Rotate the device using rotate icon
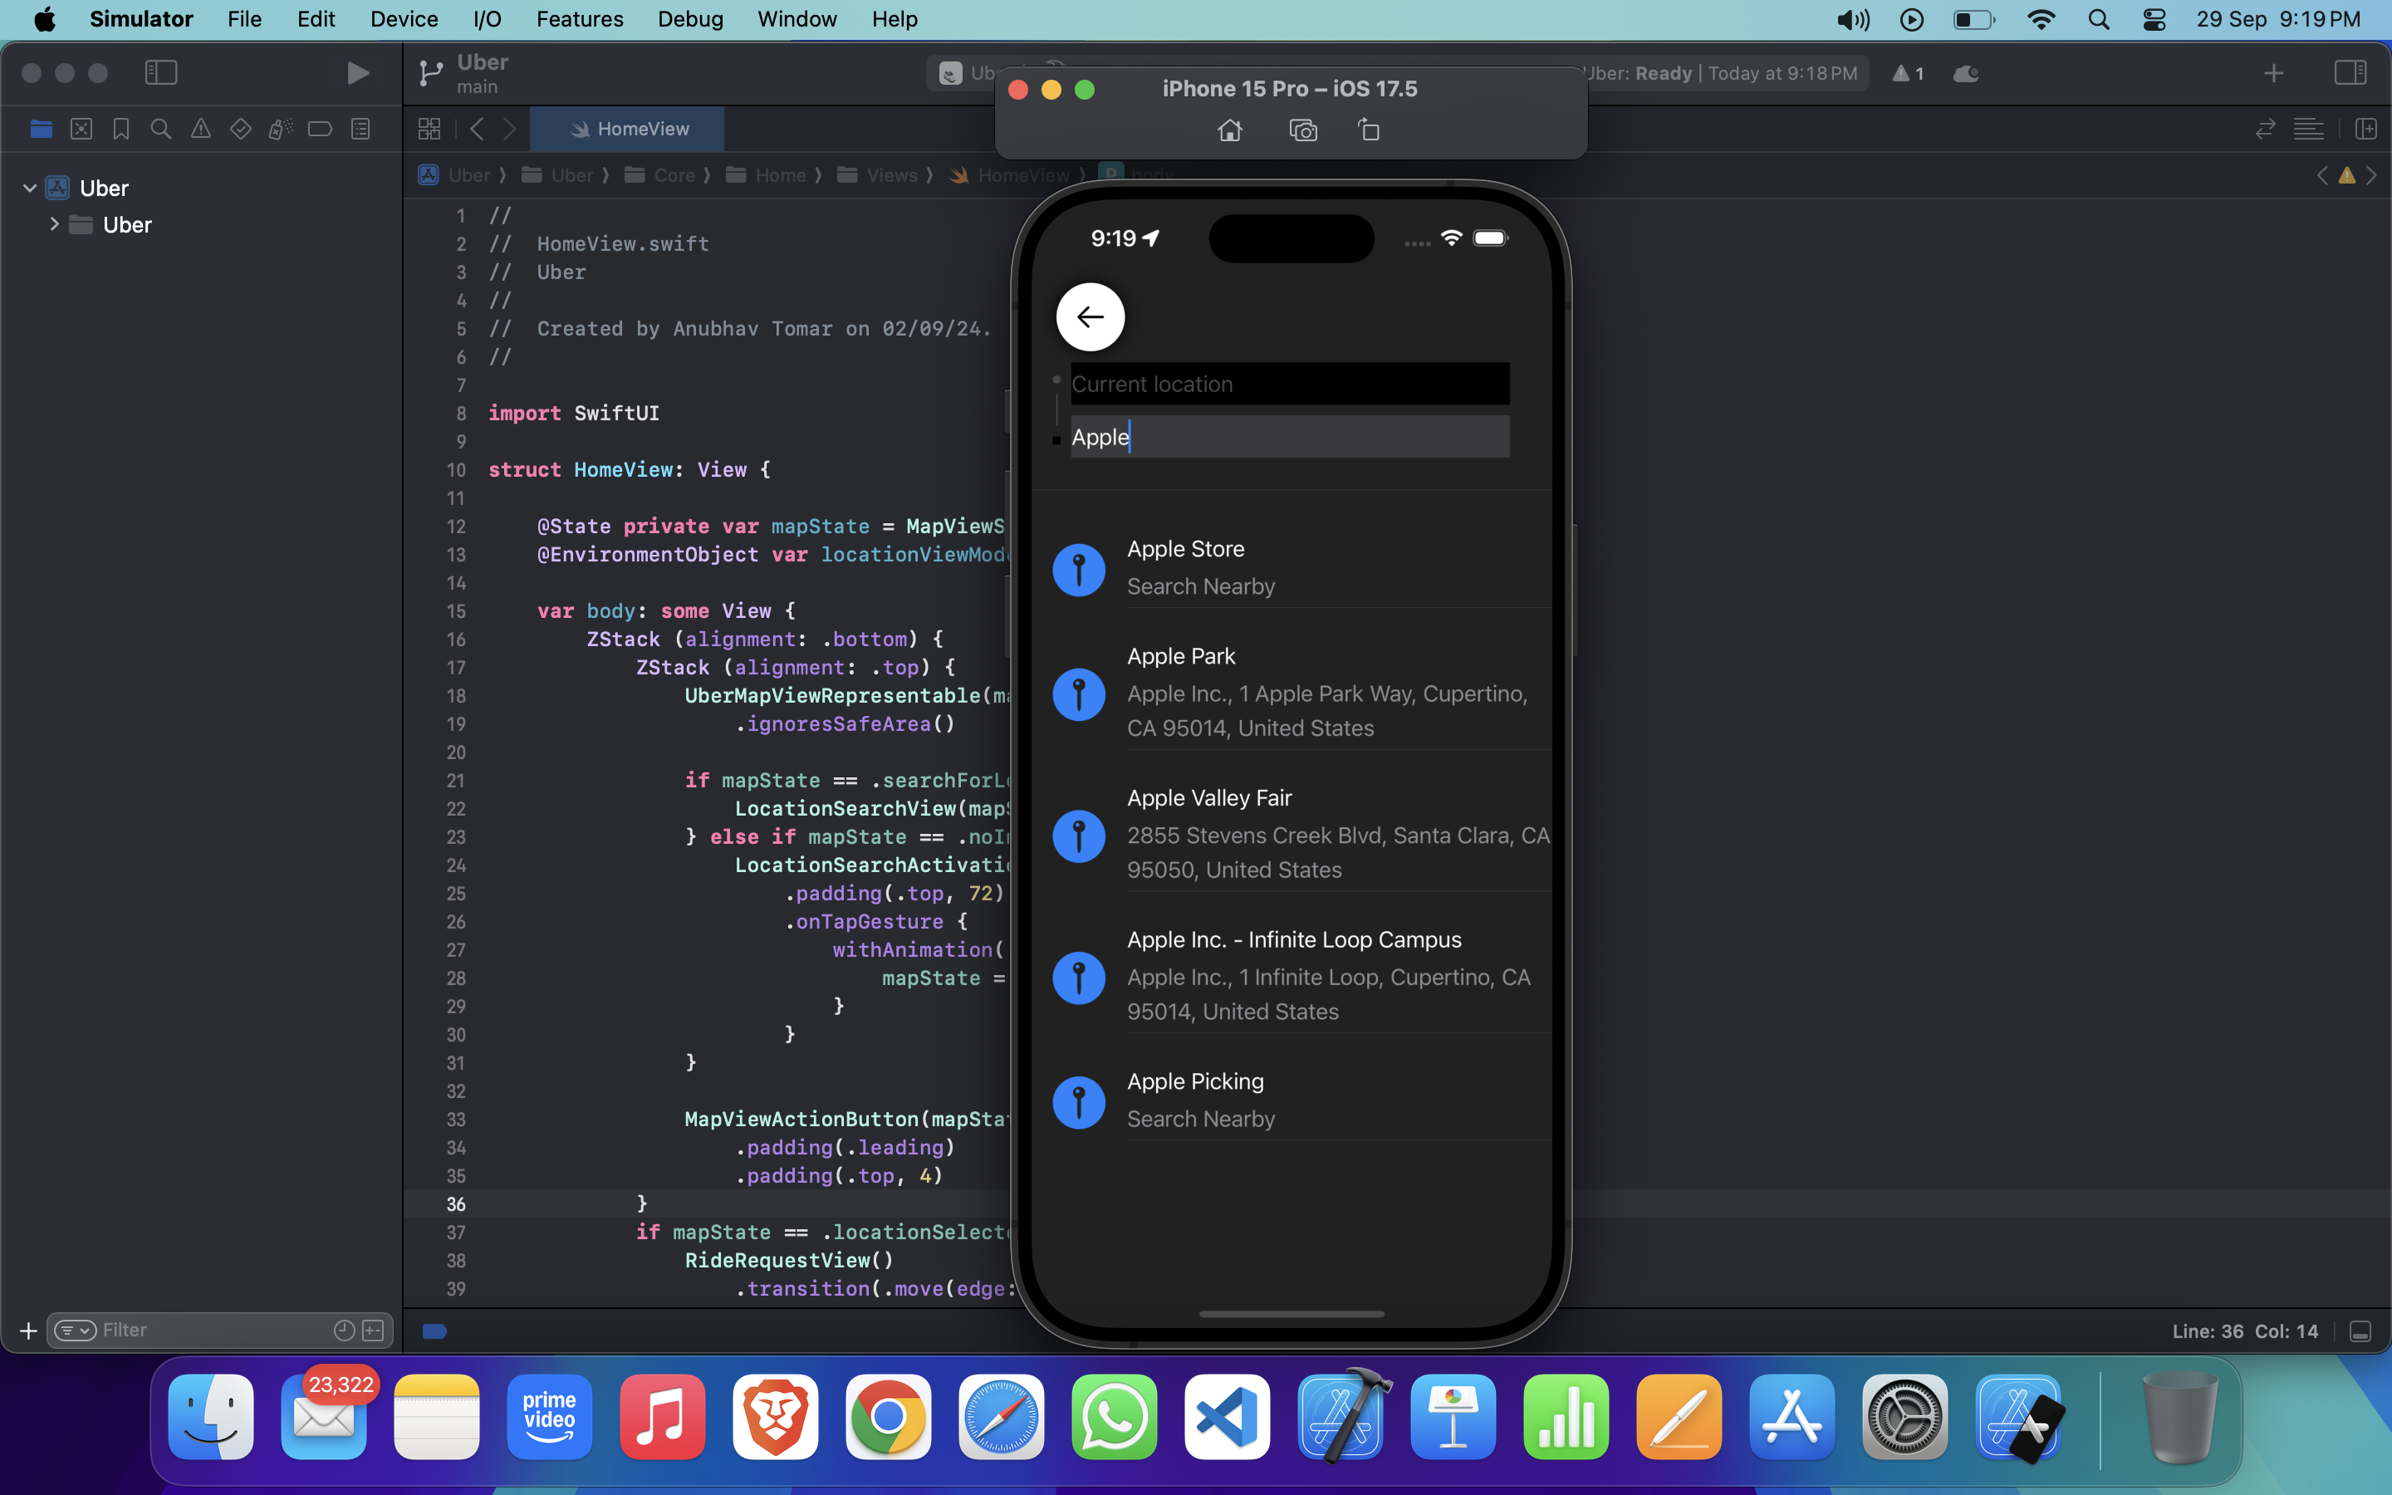Image resolution: width=2392 pixels, height=1495 pixels. (1369, 130)
